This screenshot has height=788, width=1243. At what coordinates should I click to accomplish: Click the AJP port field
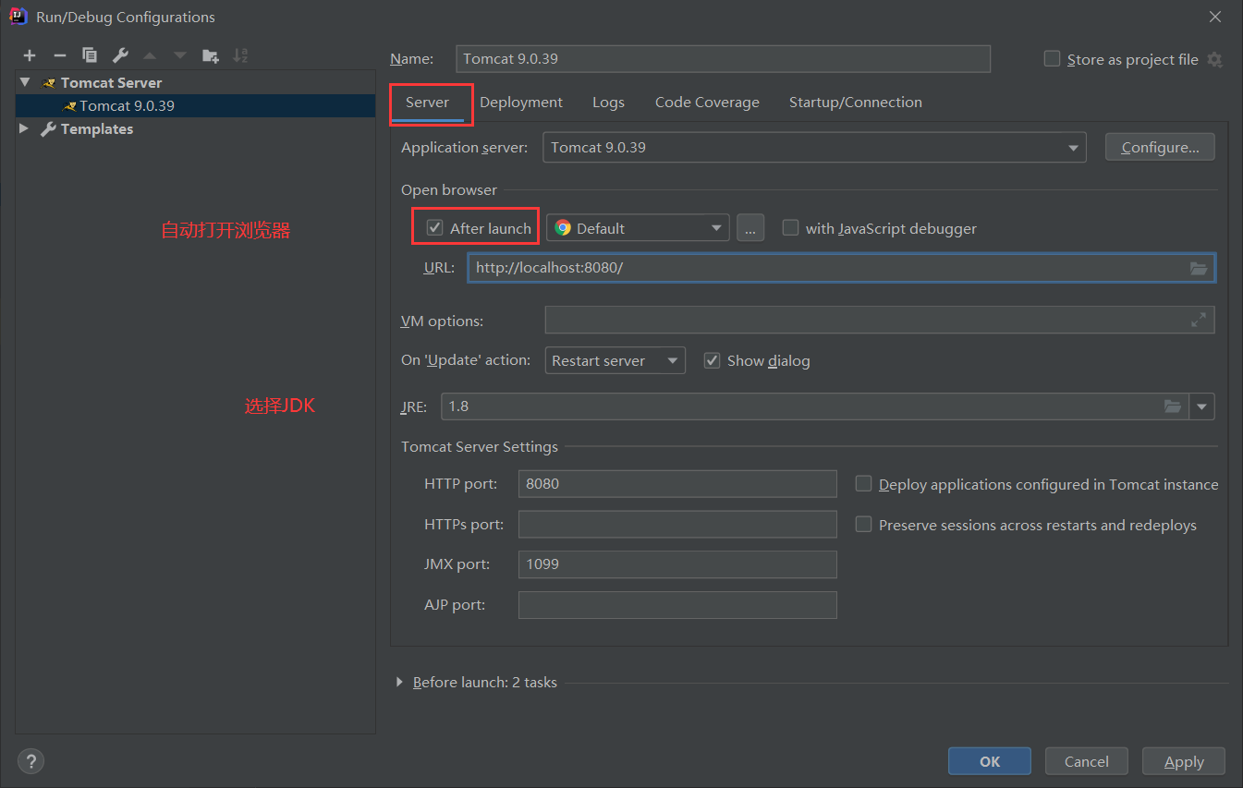tap(677, 605)
